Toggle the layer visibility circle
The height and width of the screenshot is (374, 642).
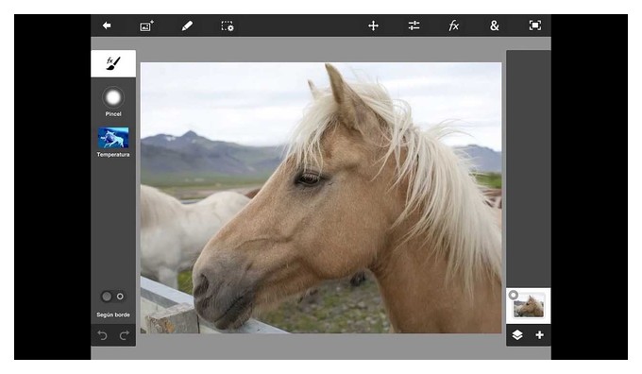coord(513,295)
